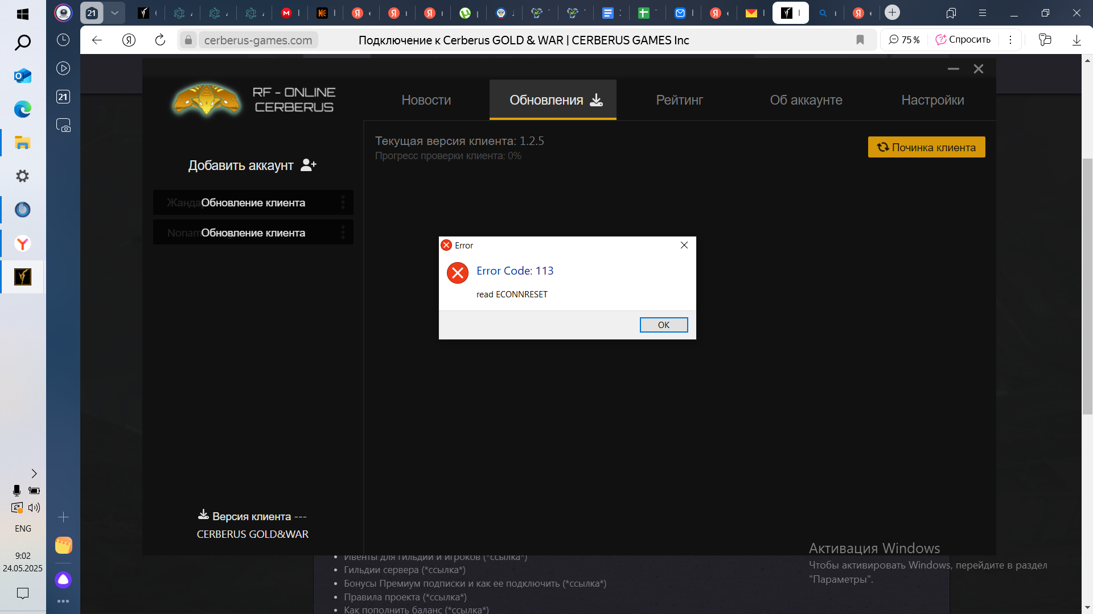This screenshot has height=614, width=1093.
Task: Click the add account person-plus icon
Action: [308, 165]
